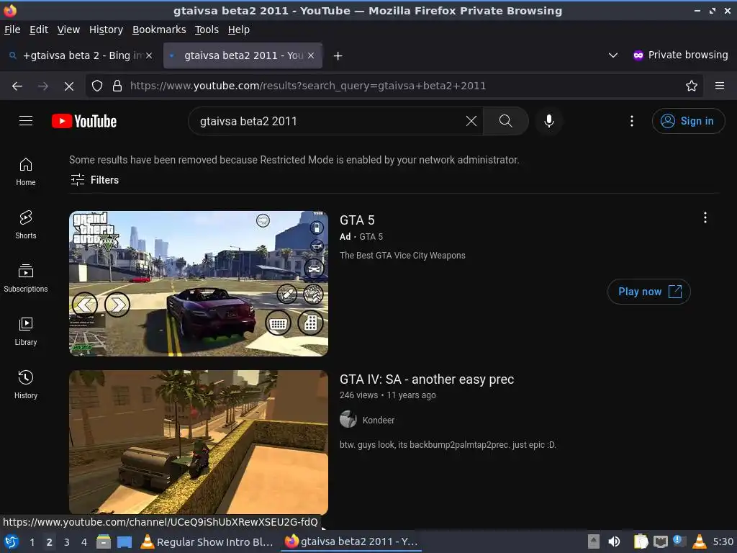Go to Home in sidebar
The image size is (737, 553).
[x=26, y=171]
